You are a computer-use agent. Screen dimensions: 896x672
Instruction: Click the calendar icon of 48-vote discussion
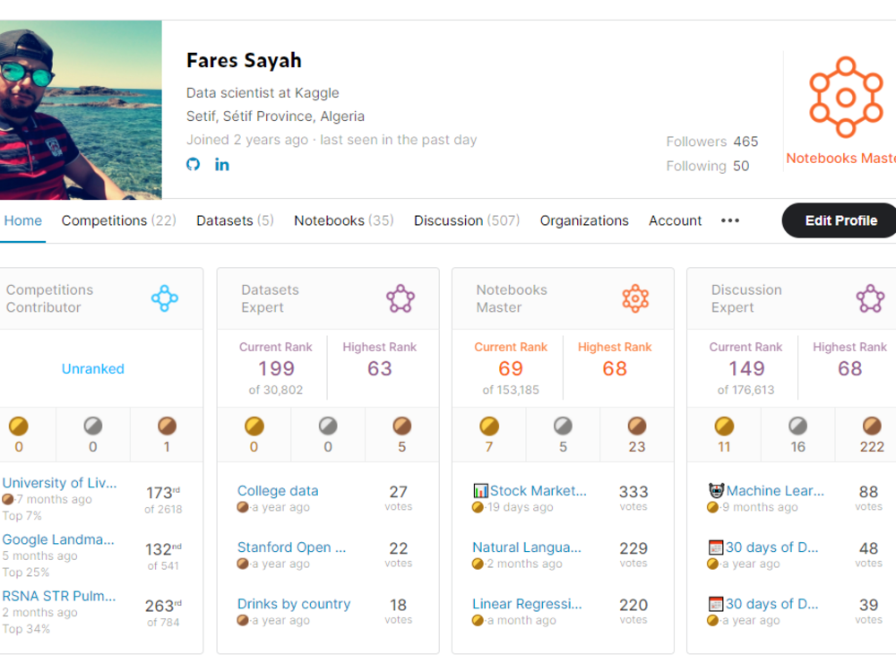coord(716,547)
